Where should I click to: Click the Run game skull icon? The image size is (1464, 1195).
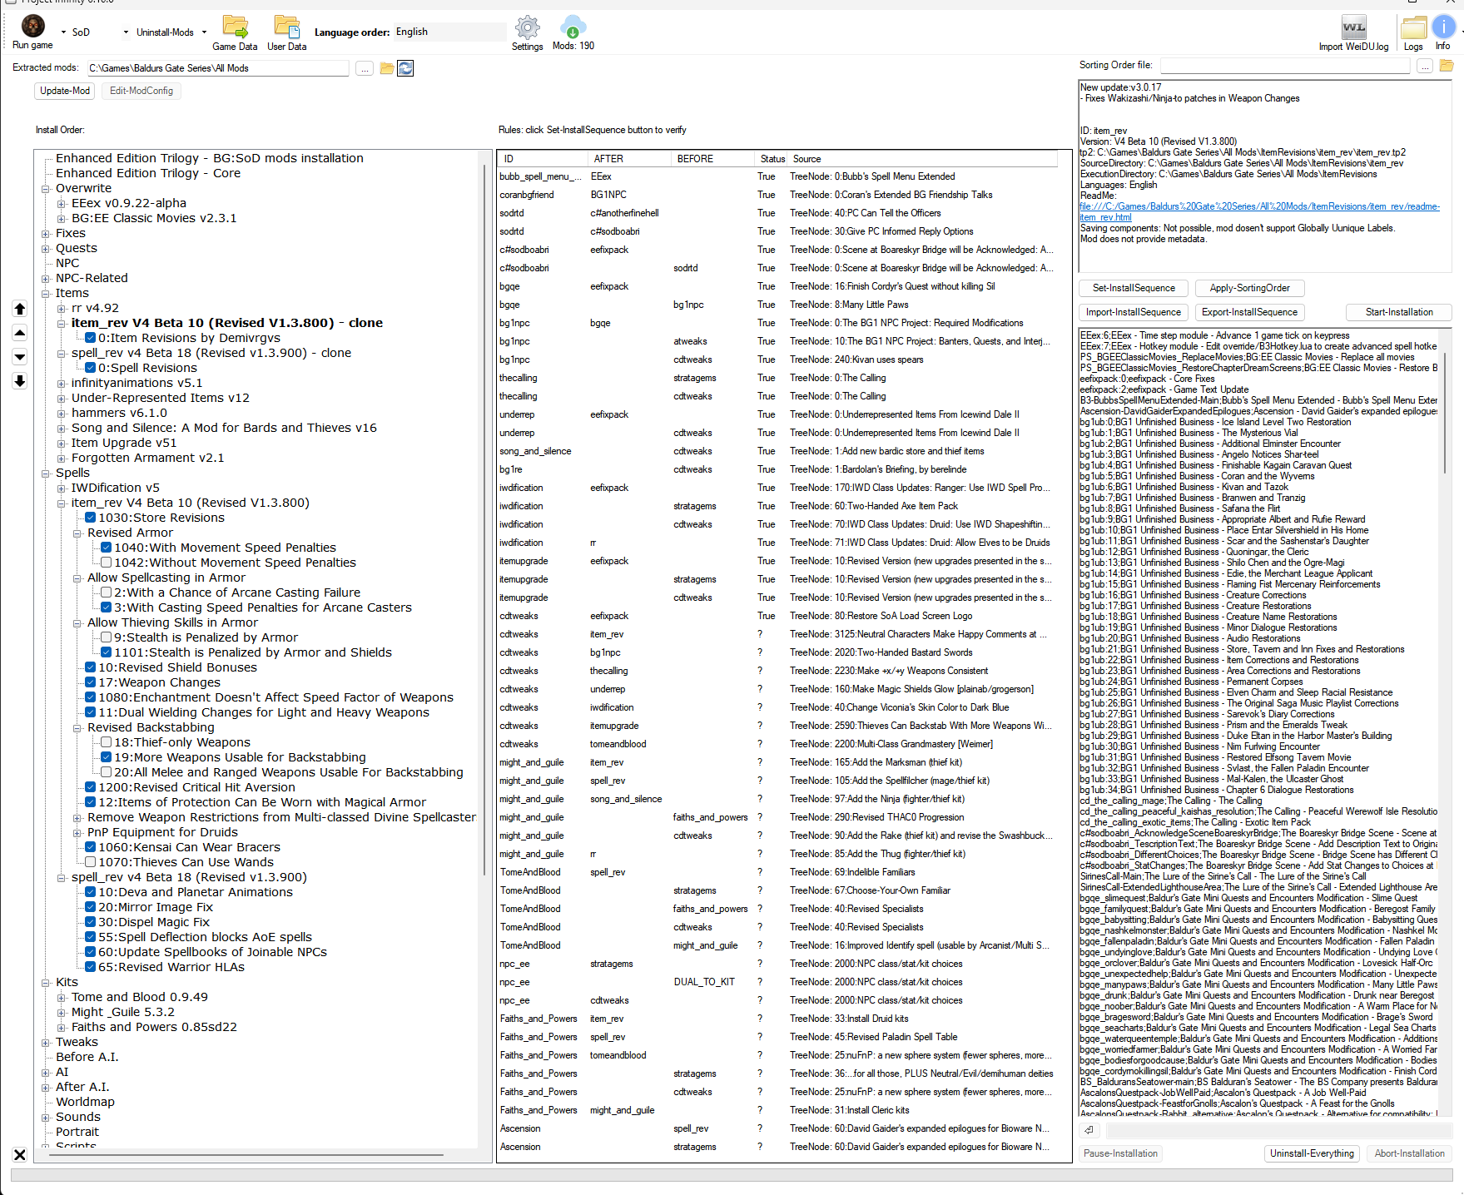(x=32, y=26)
